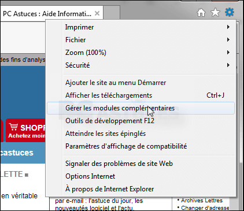Click the blue Tools gear icon
The image size is (244, 211).
230,12
